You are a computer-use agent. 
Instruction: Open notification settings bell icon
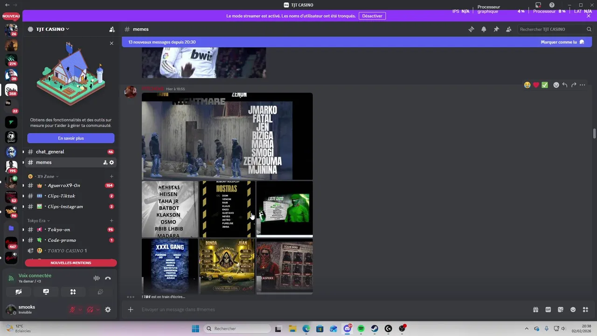484,29
